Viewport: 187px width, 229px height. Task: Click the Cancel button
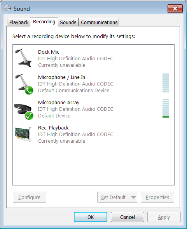[x=128, y=217]
